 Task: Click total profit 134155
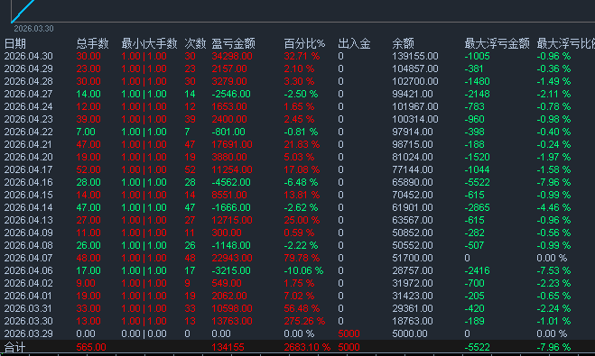228,347
